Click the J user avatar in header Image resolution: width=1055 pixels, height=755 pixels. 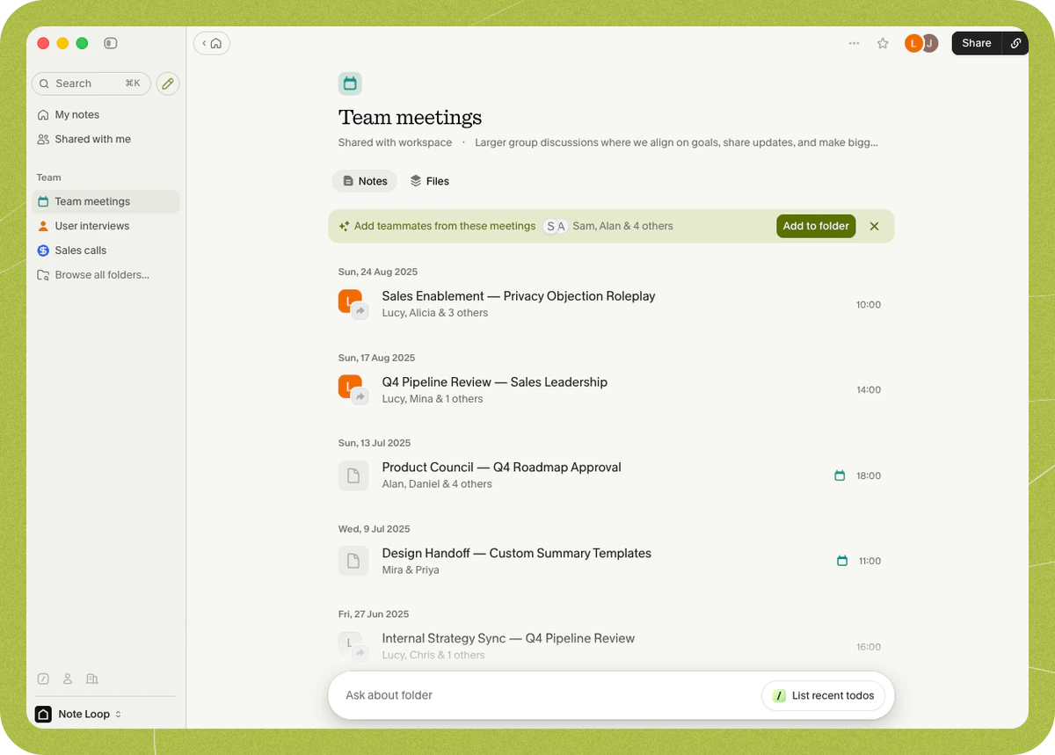click(930, 43)
